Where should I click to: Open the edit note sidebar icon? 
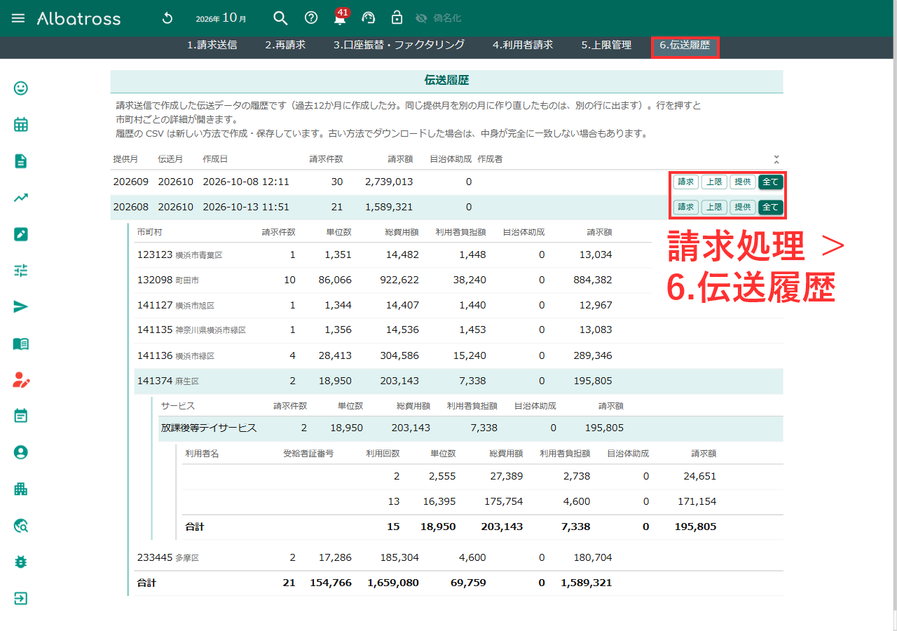point(21,234)
